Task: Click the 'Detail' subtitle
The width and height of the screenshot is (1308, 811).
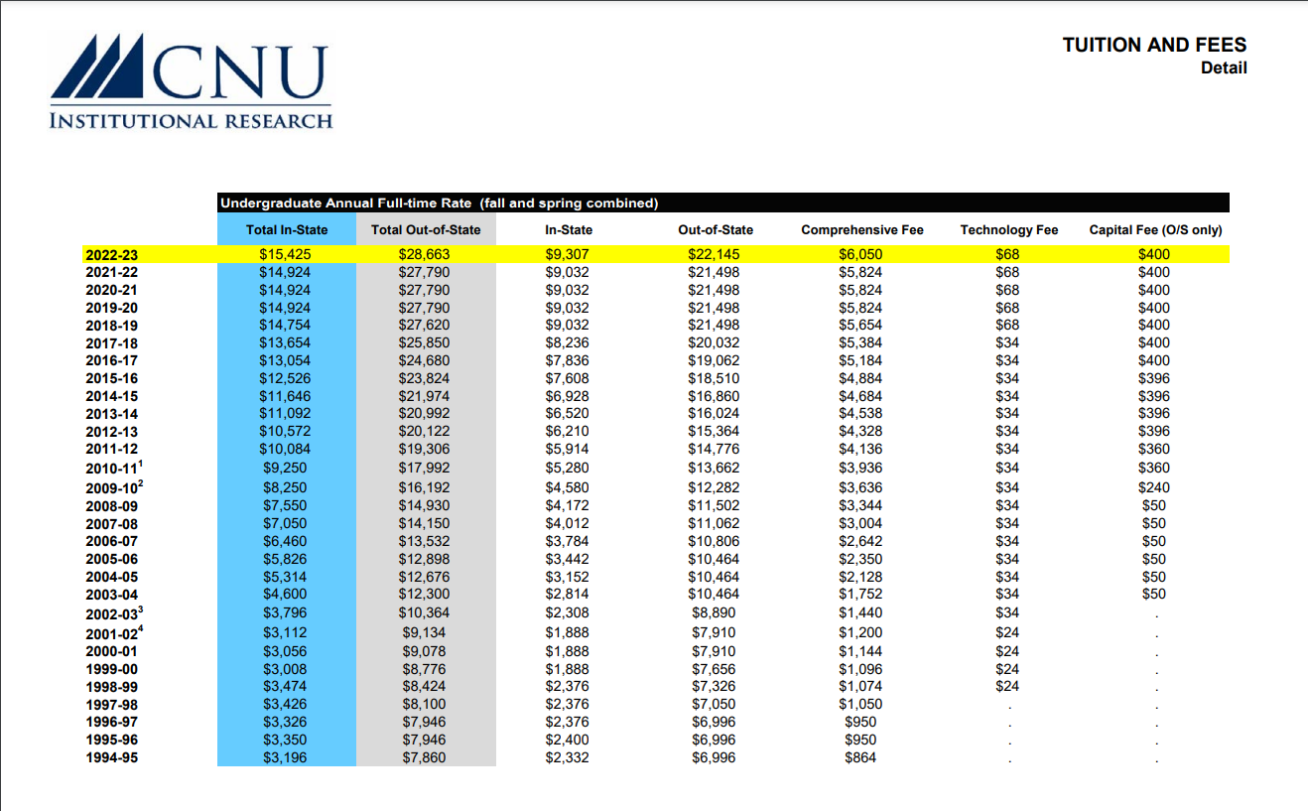Action: [x=1224, y=68]
